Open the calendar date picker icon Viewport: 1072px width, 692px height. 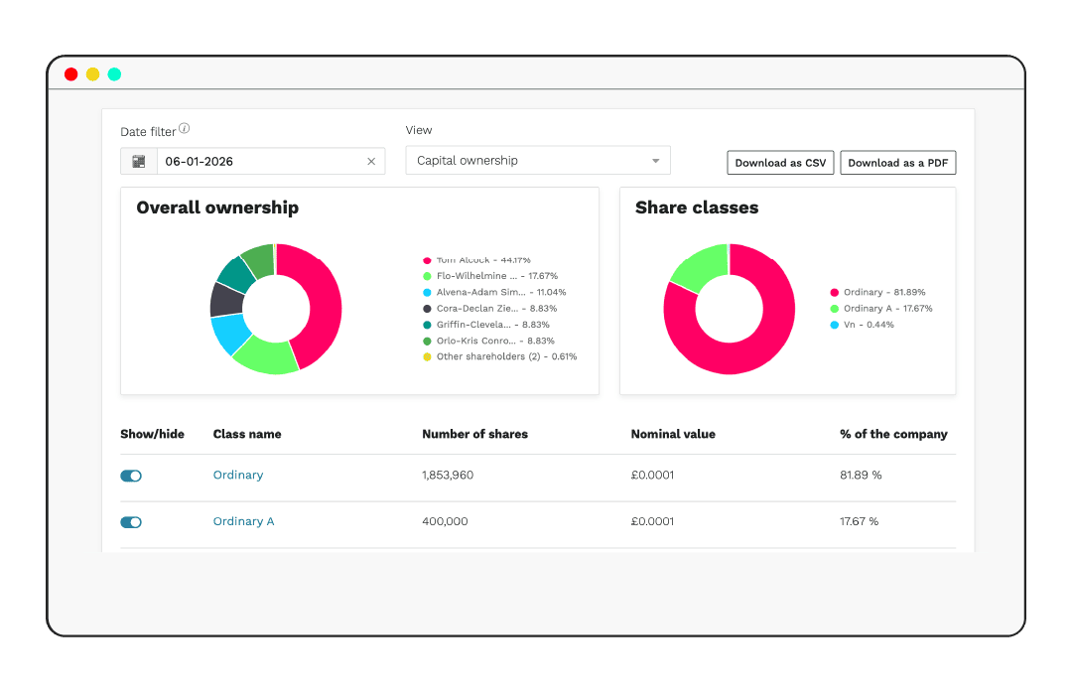139,161
